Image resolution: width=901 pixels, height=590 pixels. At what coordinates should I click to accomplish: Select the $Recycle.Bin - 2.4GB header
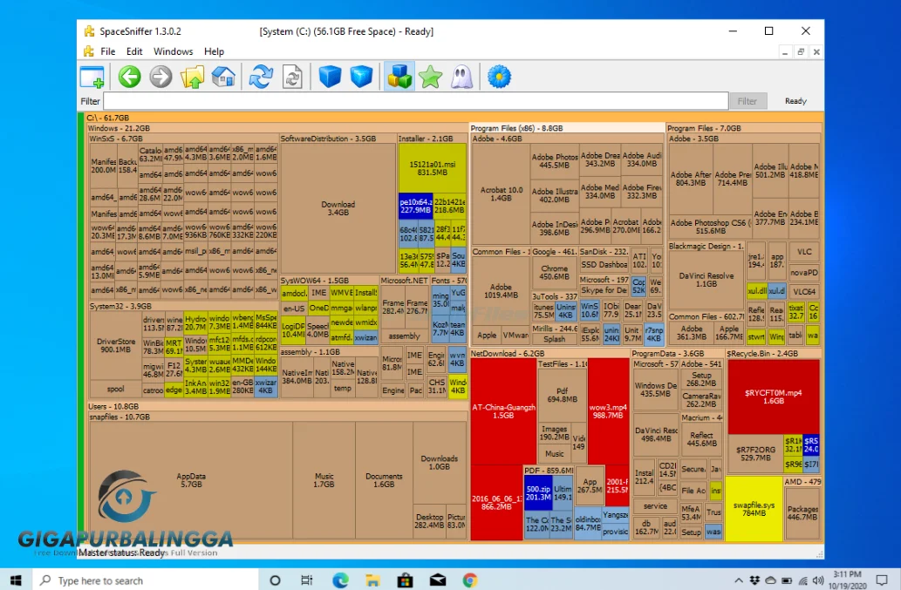click(774, 354)
